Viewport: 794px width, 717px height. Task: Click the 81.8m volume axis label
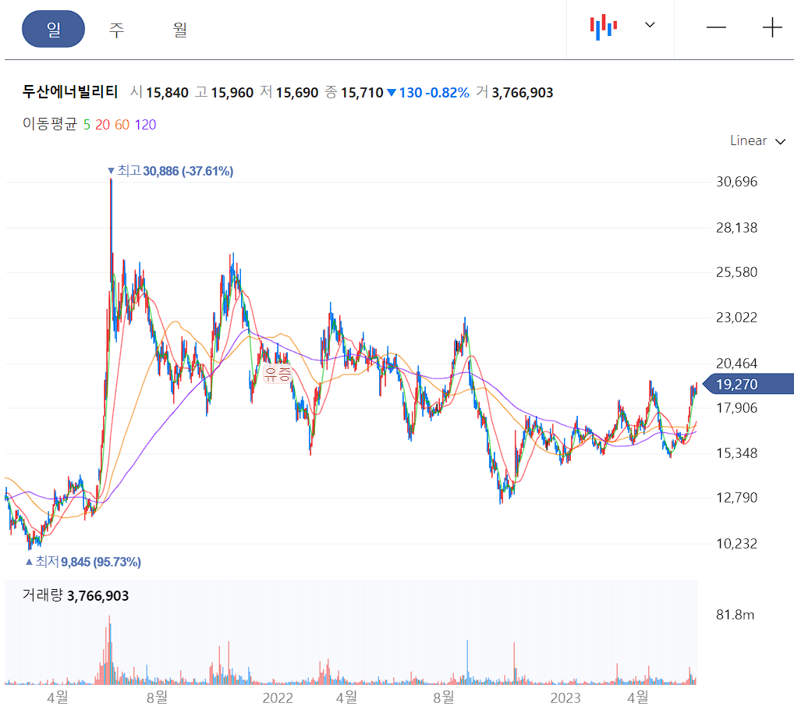[735, 615]
